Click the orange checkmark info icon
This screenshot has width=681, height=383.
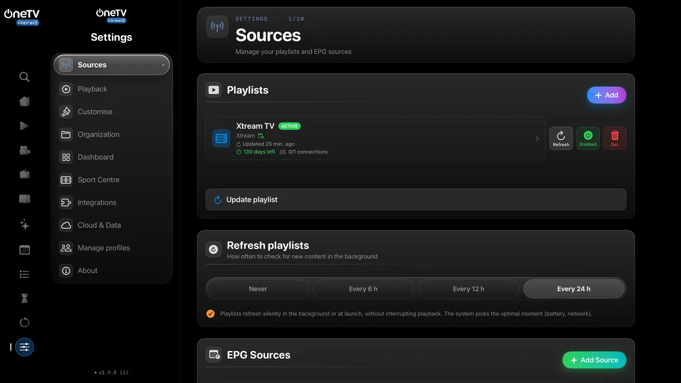211,313
